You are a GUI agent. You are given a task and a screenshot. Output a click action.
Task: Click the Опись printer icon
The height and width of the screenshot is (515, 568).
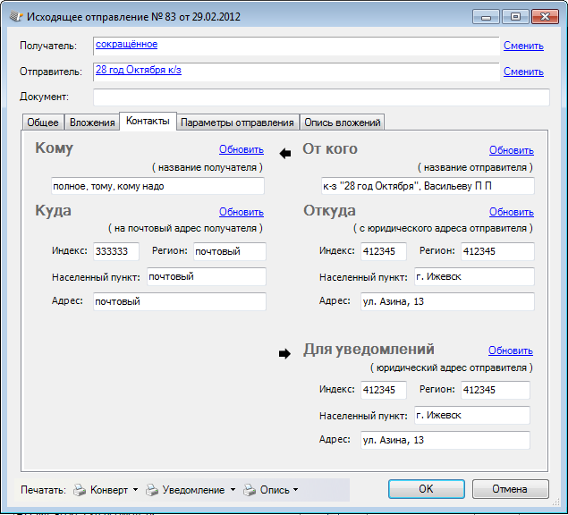coord(250,490)
